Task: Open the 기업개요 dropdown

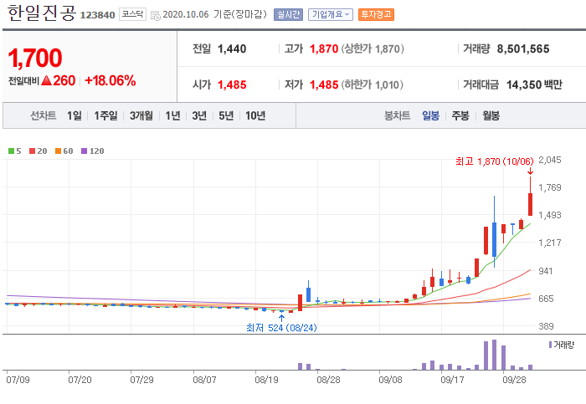Action: [331, 14]
